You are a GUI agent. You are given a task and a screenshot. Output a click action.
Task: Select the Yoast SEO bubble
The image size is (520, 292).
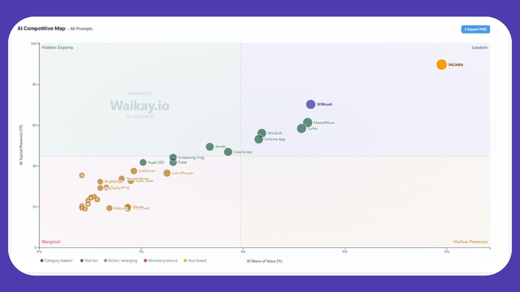pos(143,162)
